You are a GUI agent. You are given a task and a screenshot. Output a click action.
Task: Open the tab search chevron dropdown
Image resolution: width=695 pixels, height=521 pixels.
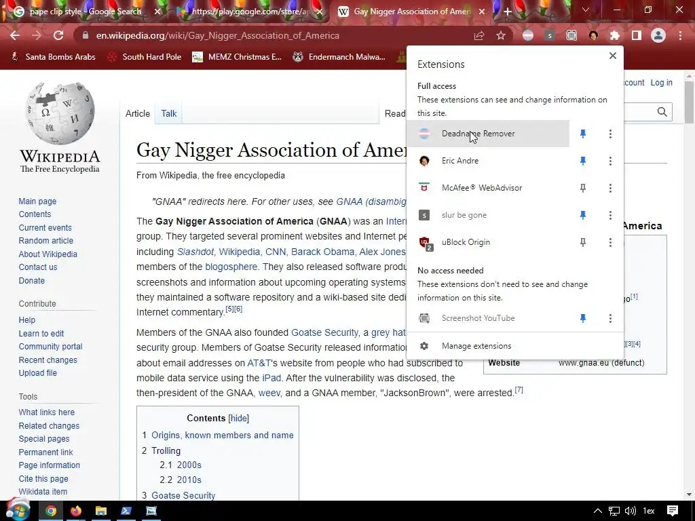586,10
